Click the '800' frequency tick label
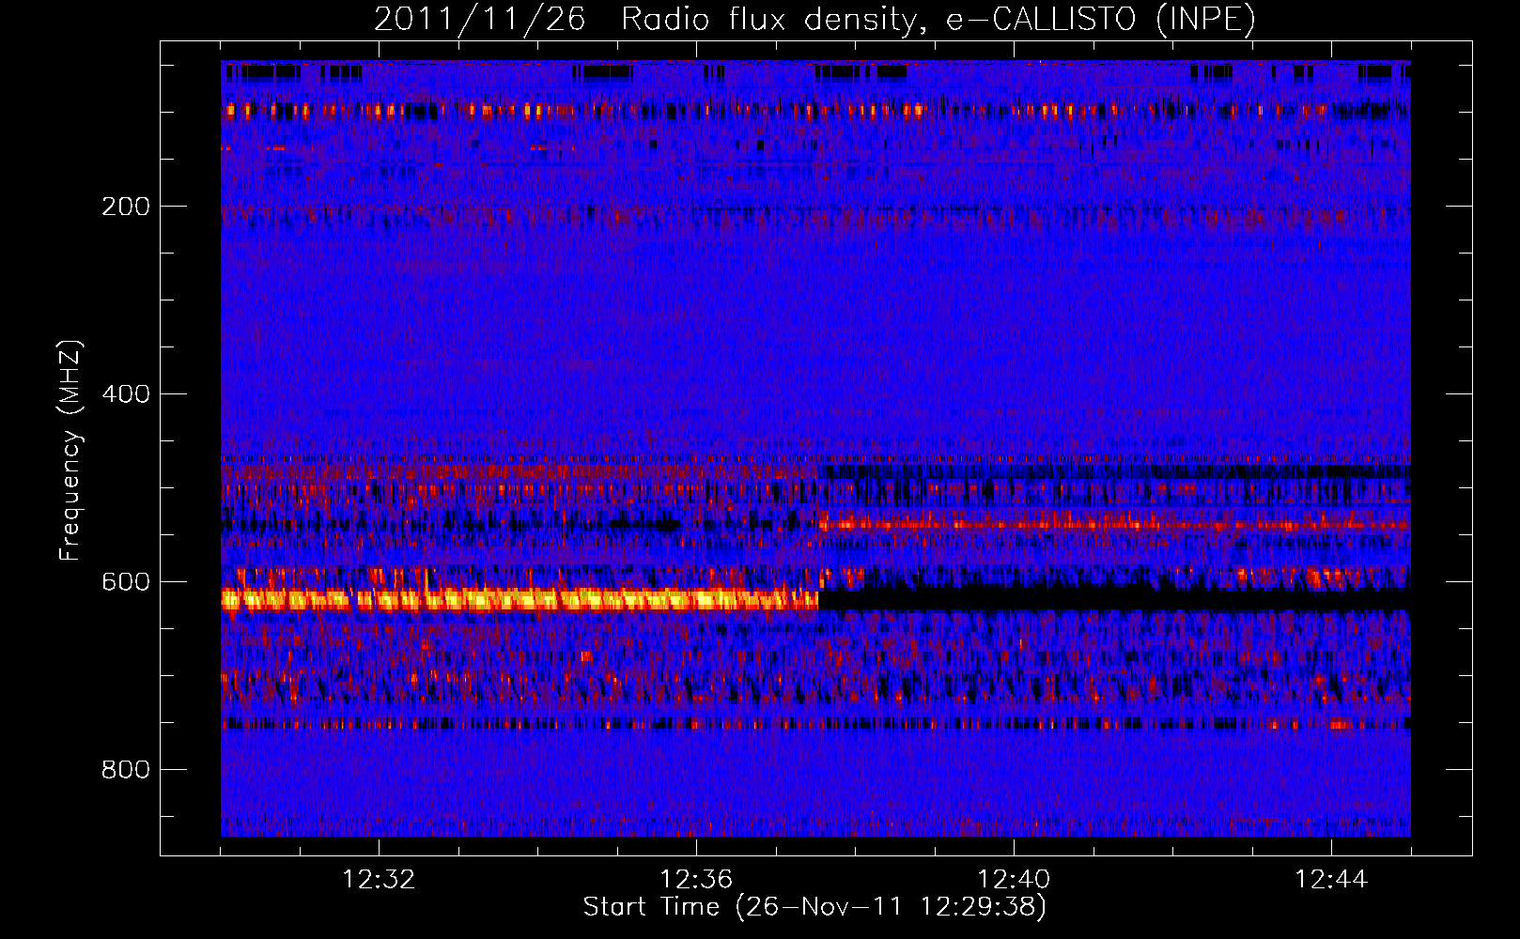Viewport: 1520px width, 939px height. pos(126,770)
